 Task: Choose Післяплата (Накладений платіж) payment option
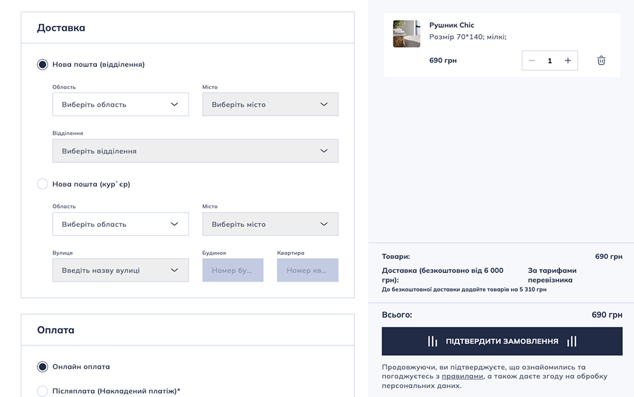pos(43,391)
